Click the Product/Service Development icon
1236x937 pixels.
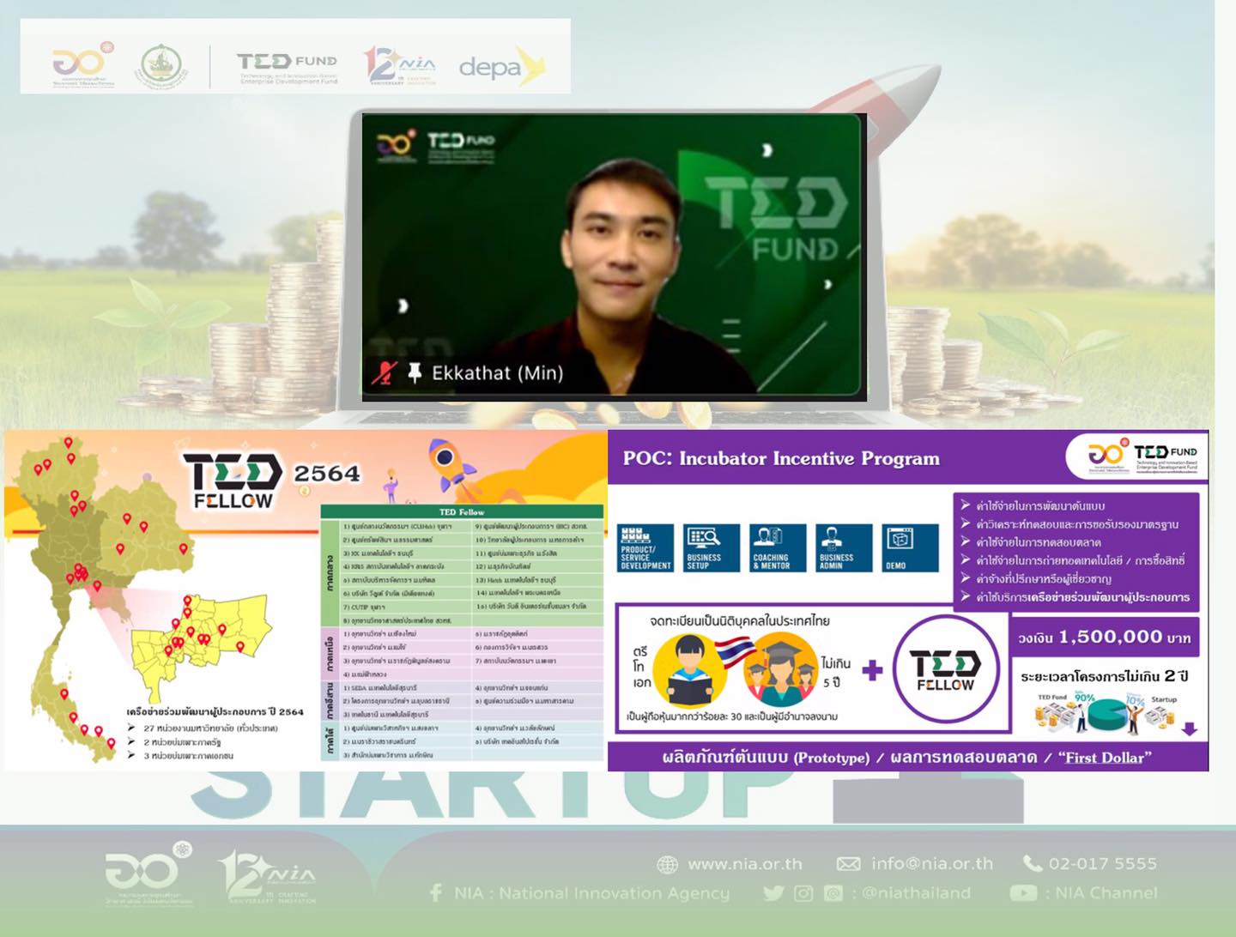pos(645,547)
